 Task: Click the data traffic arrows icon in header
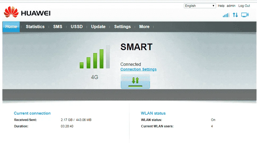click(235, 15)
